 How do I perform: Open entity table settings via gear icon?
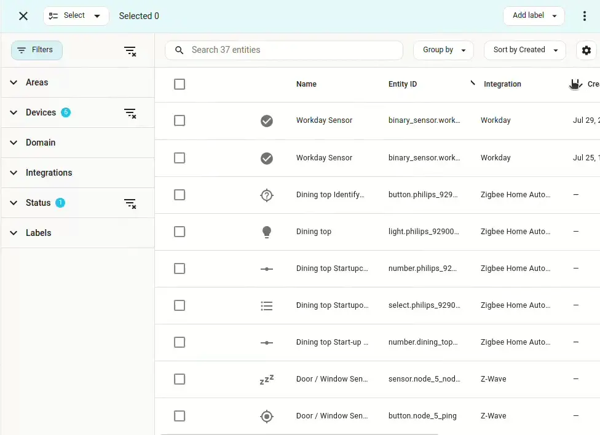(586, 50)
